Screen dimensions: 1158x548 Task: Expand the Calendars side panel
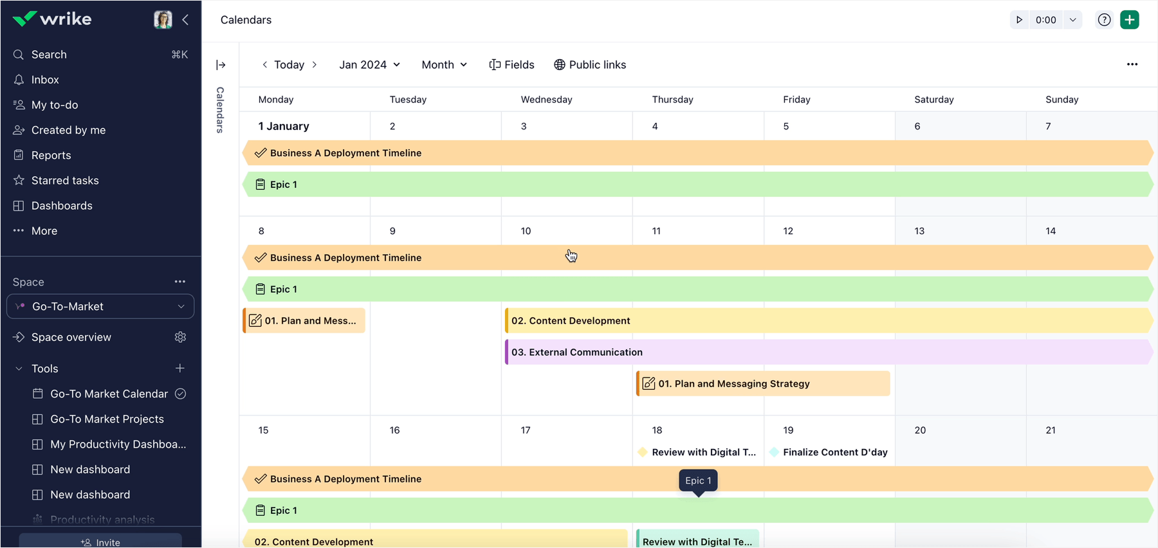(x=221, y=65)
